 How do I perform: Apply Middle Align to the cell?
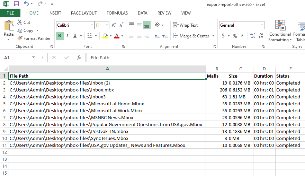coord(139,25)
